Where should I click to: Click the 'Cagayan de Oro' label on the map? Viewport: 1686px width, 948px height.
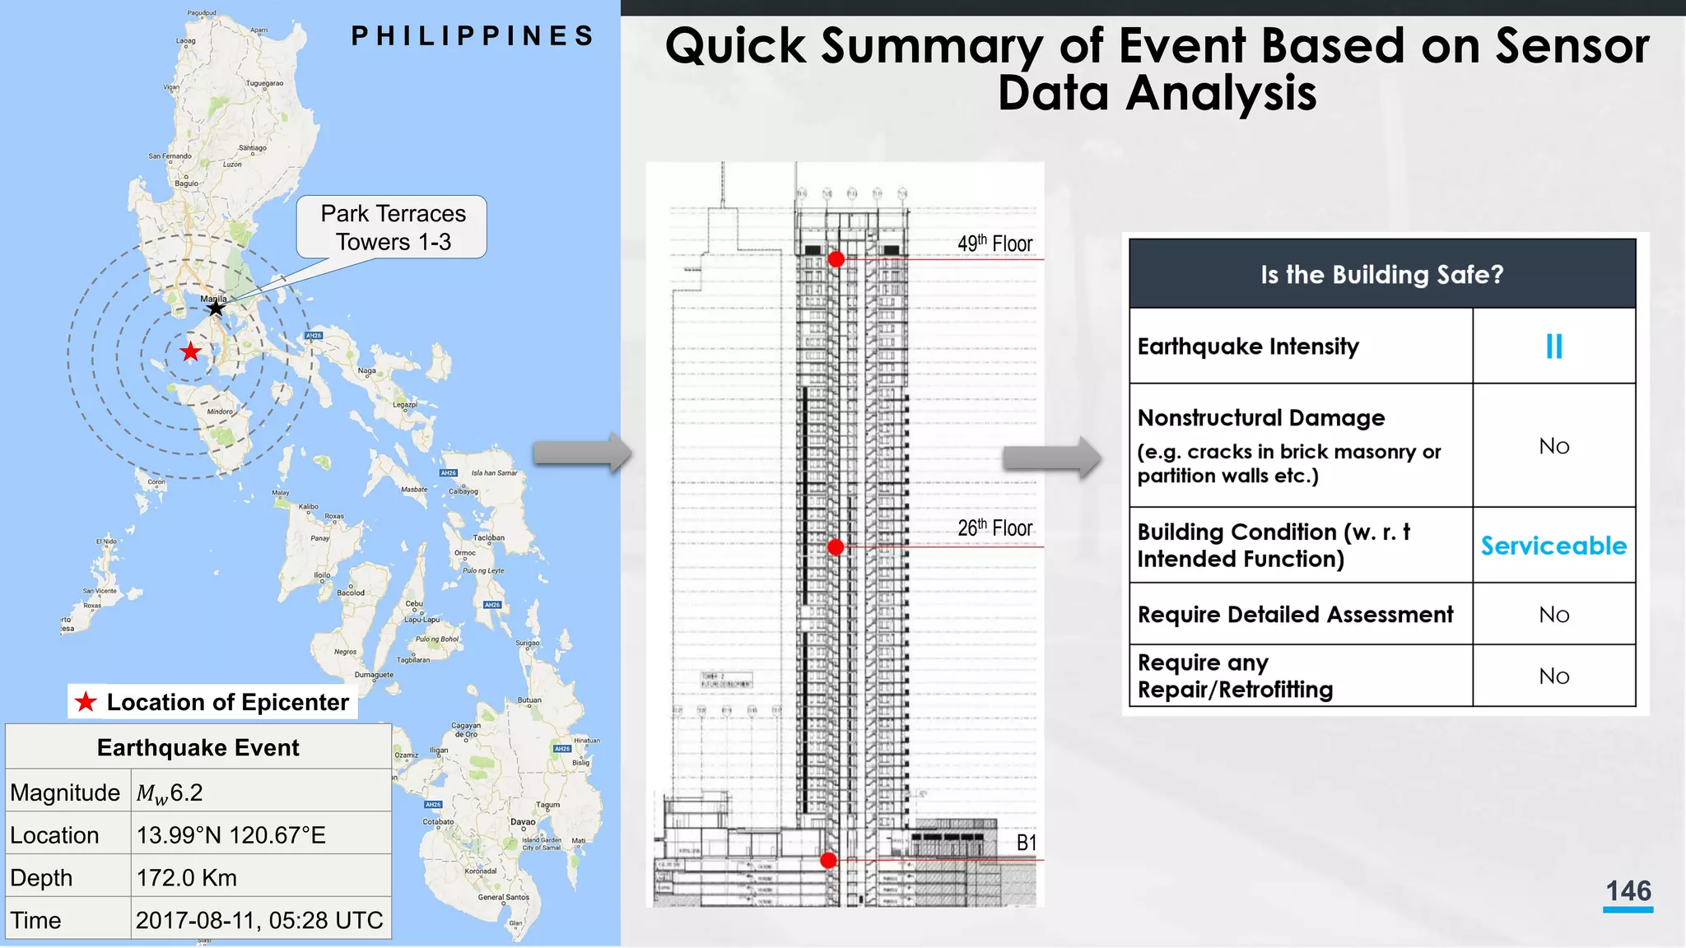click(x=466, y=730)
